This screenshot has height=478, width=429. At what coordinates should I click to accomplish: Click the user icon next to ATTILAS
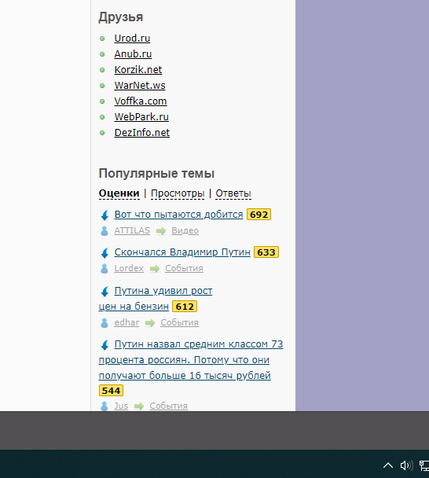[104, 231]
